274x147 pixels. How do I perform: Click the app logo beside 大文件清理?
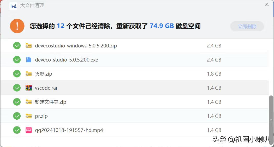(13, 6)
